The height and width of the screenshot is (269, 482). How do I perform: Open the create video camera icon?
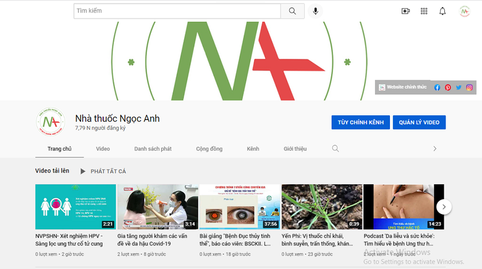[x=405, y=11]
